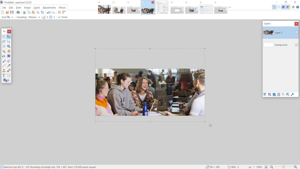Click the Crop to Selection icon
Image resolution: width=300 pixels, height=169 pixels.
(38, 12)
